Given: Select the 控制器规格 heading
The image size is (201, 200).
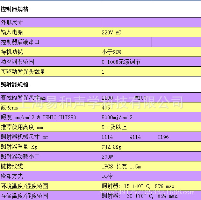Looking at the screenshot, I should (x=14, y=9).
